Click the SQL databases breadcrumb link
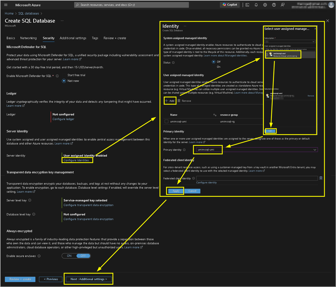Viewport: 336px width, 287px height. (29, 13)
